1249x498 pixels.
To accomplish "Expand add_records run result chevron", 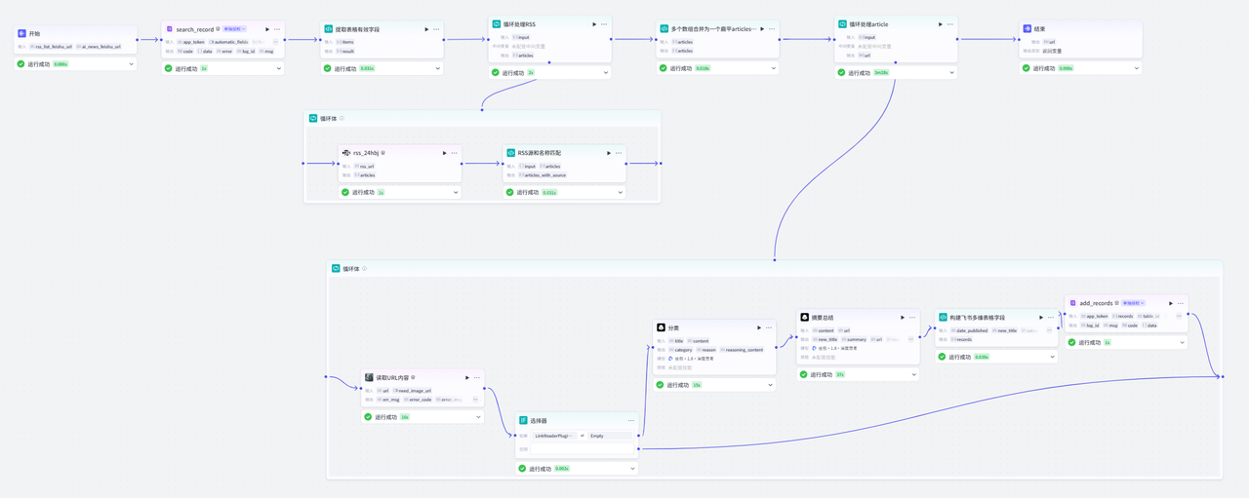I will tap(1183, 342).
